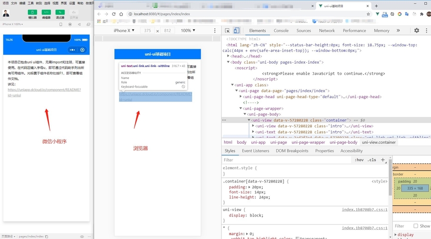Bookmark page with the star icon
Screen dimensions: 431x239
368,14
